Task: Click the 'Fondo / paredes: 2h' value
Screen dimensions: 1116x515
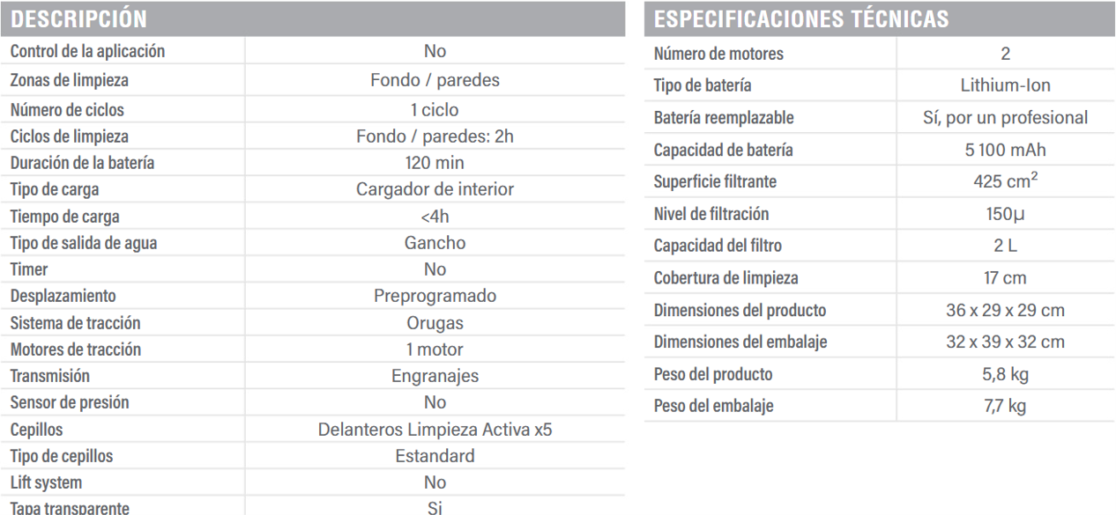Action: (x=435, y=137)
